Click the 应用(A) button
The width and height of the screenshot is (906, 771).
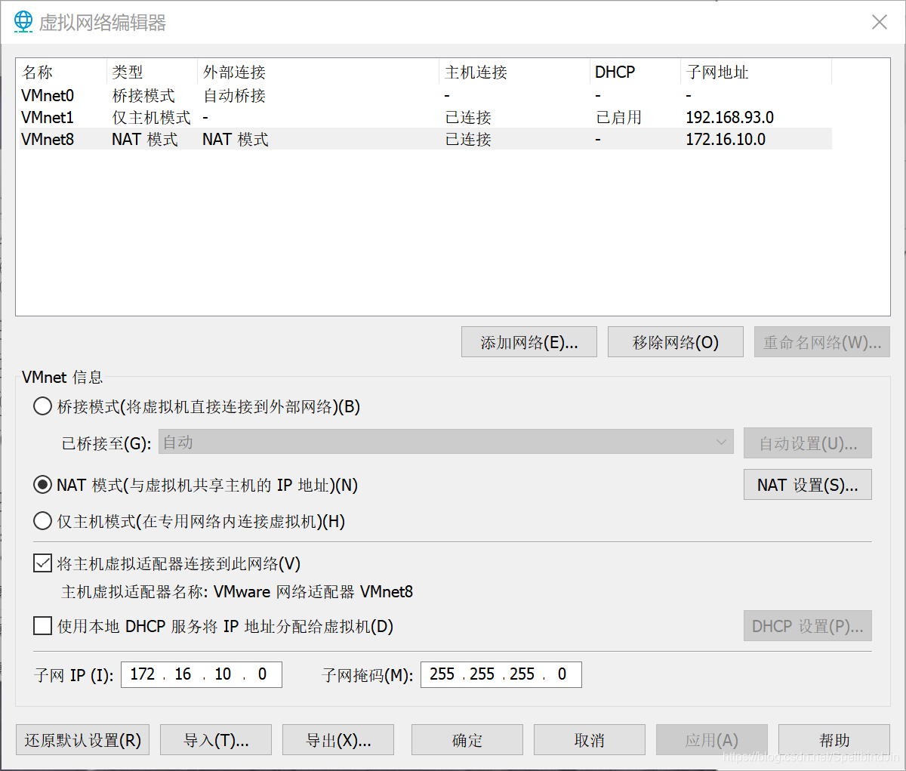point(712,740)
